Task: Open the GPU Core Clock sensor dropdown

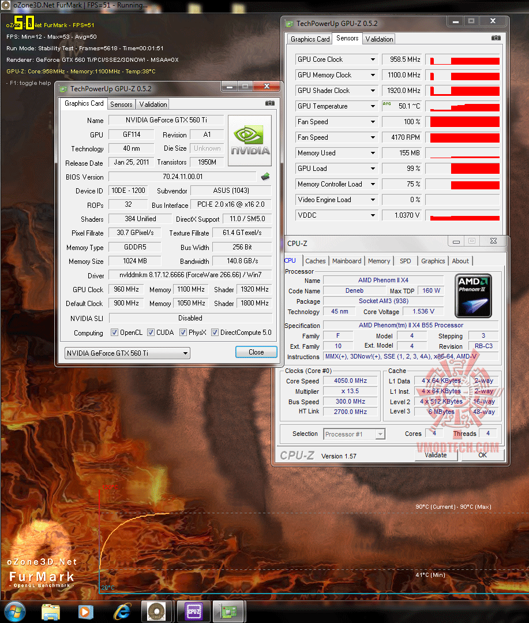Action: point(373,59)
